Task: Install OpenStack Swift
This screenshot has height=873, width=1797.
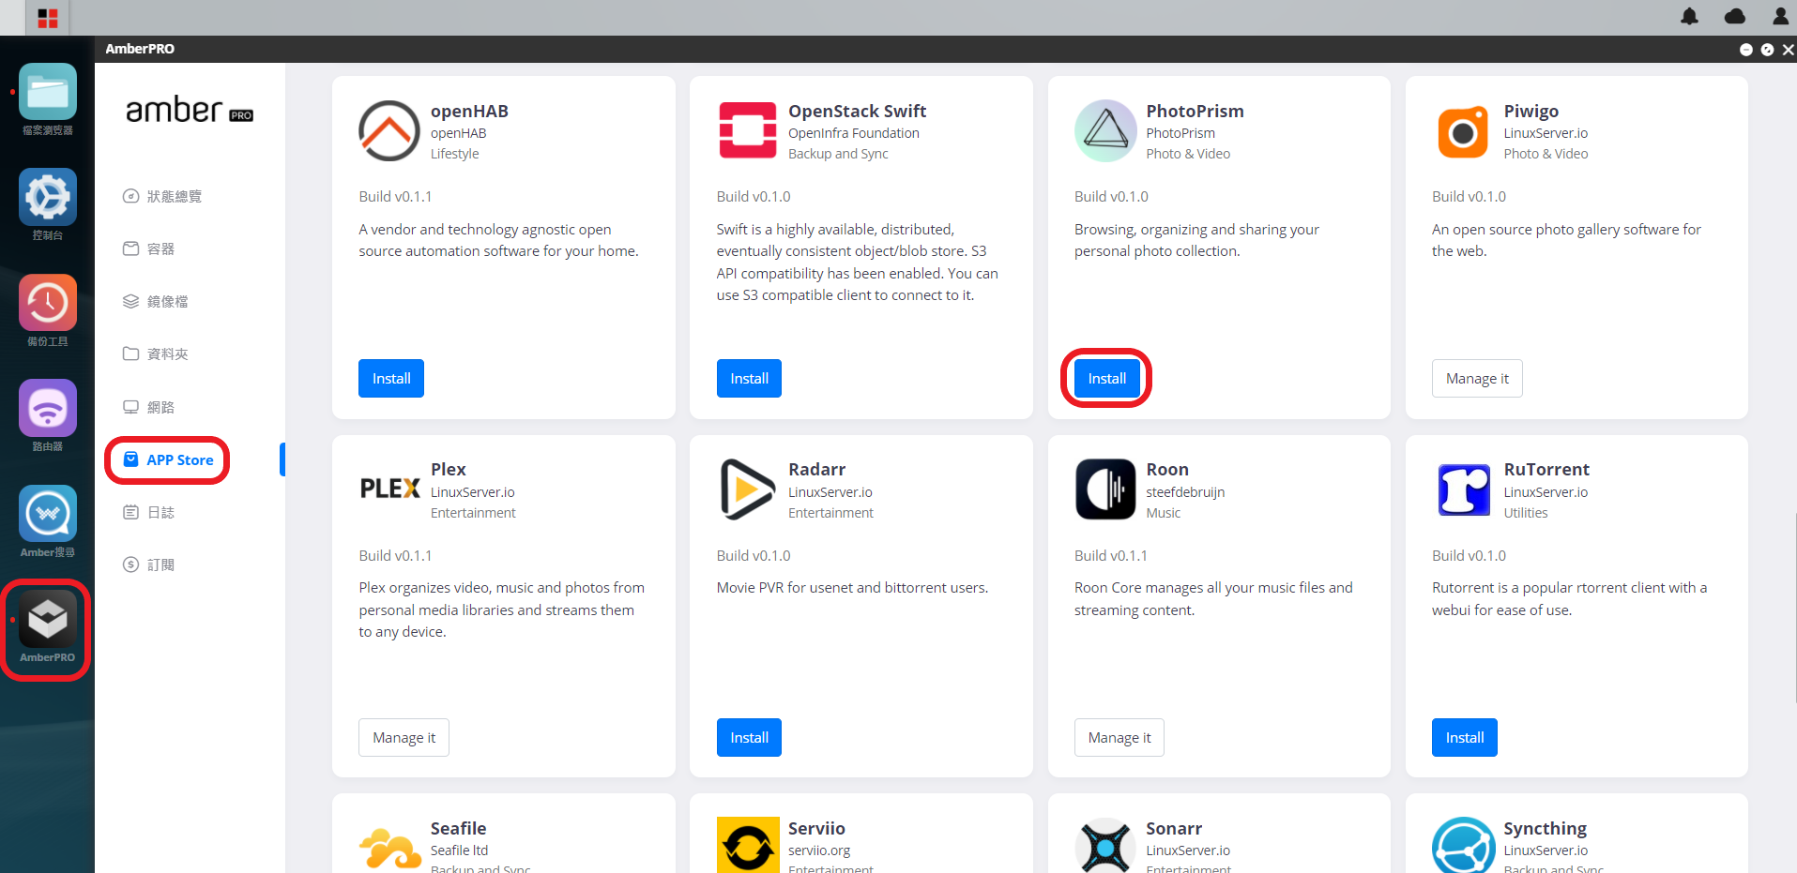Action: tap(749, 379)
